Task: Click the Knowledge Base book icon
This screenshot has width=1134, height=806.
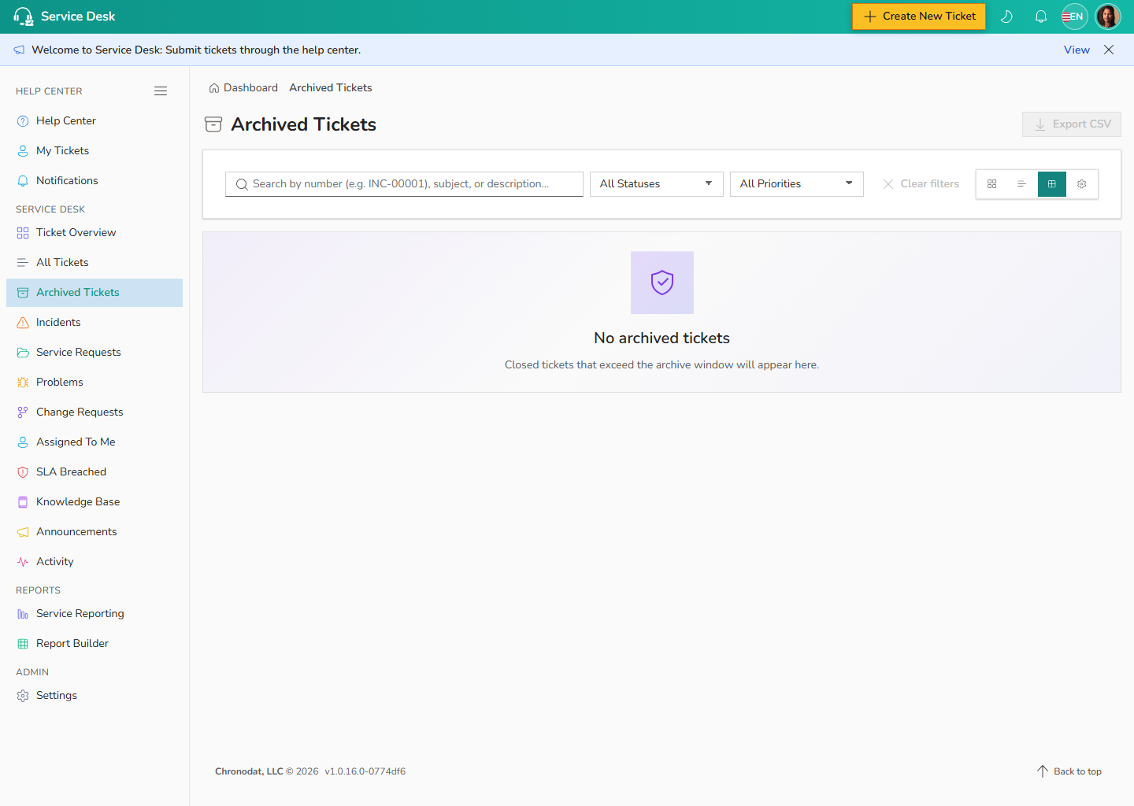Action: coord(23,502)
